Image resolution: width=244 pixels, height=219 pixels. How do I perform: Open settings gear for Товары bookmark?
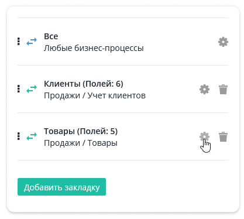(204, 136)
